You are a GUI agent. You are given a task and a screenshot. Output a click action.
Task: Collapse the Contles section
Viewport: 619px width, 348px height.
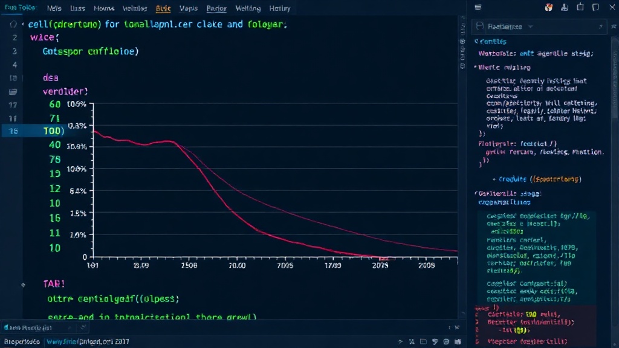(476, 42)
